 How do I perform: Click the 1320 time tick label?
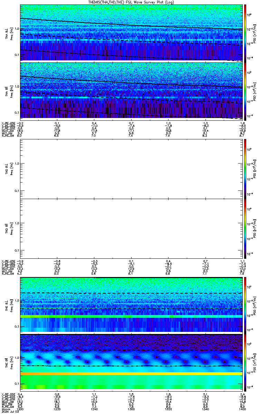[168, 409]
